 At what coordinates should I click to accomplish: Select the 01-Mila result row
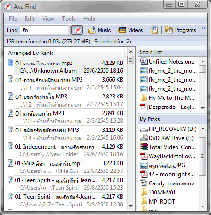[66, 167]
